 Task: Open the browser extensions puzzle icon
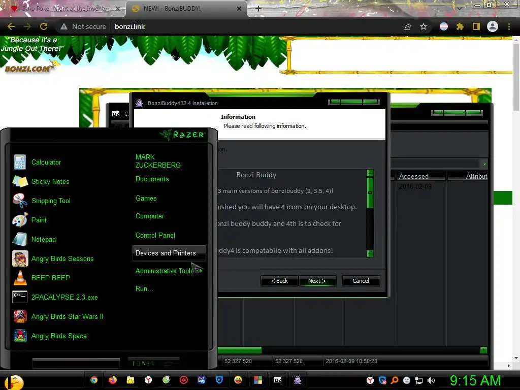460,26
